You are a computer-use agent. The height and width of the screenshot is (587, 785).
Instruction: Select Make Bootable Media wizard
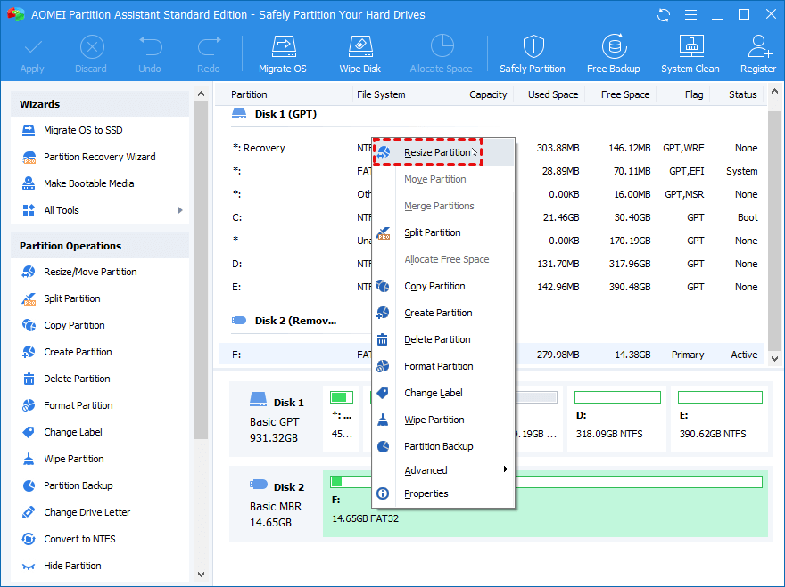[88, 183]
